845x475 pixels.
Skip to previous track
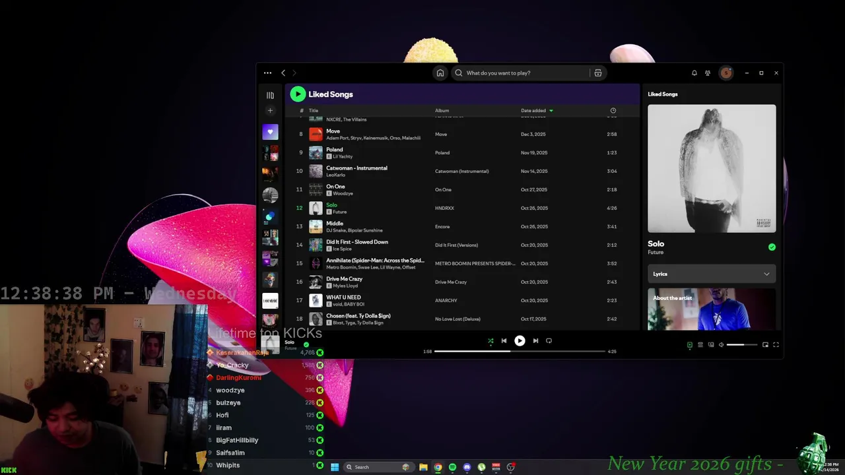pyautogui.click(x=504, y=341)
